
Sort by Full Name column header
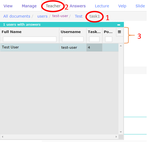tap(11, 32)
